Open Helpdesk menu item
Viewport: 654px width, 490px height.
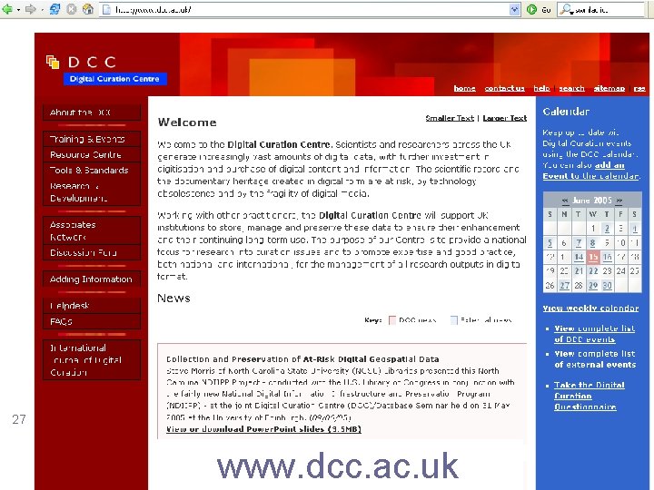click(92, 306)
